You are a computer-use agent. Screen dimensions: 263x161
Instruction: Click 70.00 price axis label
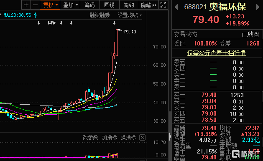click(x=159, y=47)
